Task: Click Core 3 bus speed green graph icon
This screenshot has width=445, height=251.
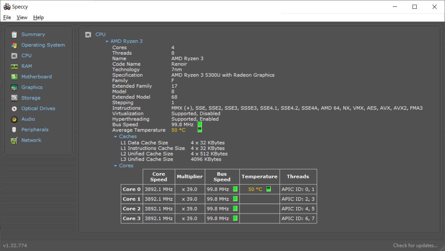Action: coord(235,218)
